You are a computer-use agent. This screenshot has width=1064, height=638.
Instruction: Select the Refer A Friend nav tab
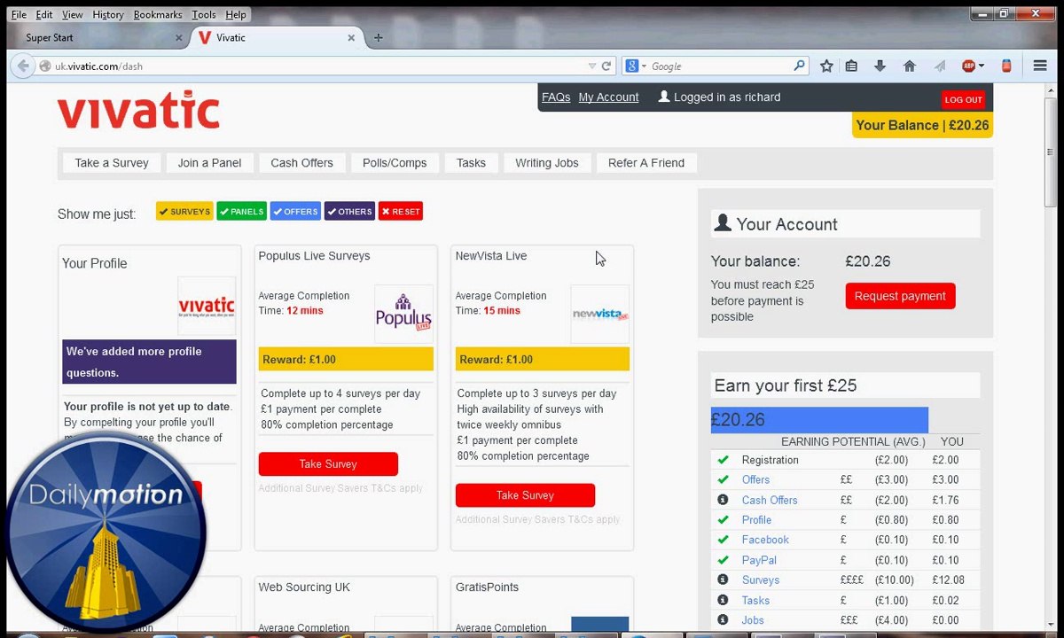tap(646, 163)
